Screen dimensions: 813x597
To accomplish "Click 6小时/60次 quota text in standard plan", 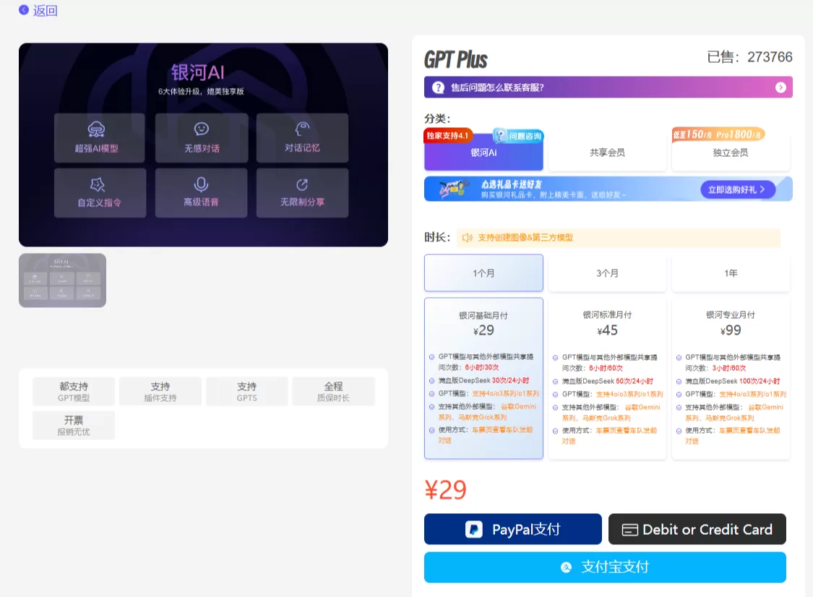I will click(606, 368).
